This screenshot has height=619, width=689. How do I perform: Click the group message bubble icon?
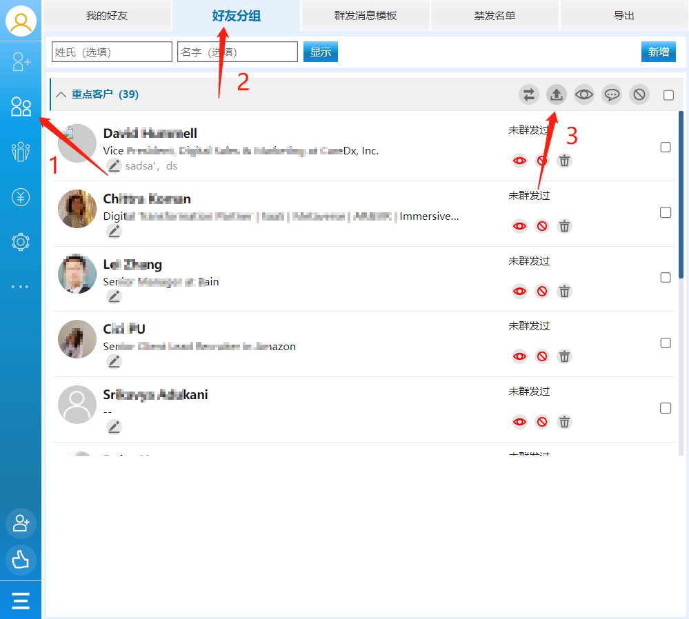(x=612, y=95)
